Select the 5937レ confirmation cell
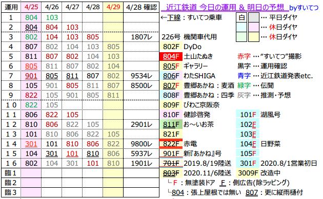323x199 pixels. (x=142, y=153)
